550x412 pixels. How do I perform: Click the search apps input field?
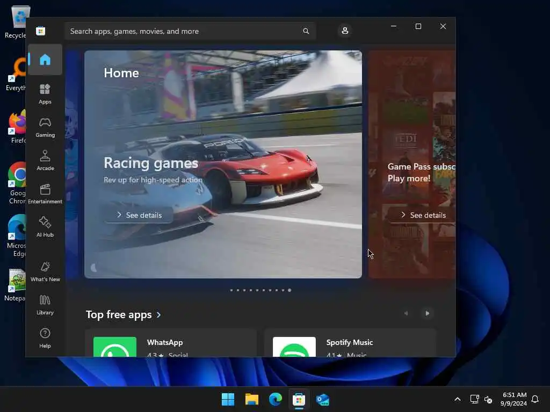[190, 31]
